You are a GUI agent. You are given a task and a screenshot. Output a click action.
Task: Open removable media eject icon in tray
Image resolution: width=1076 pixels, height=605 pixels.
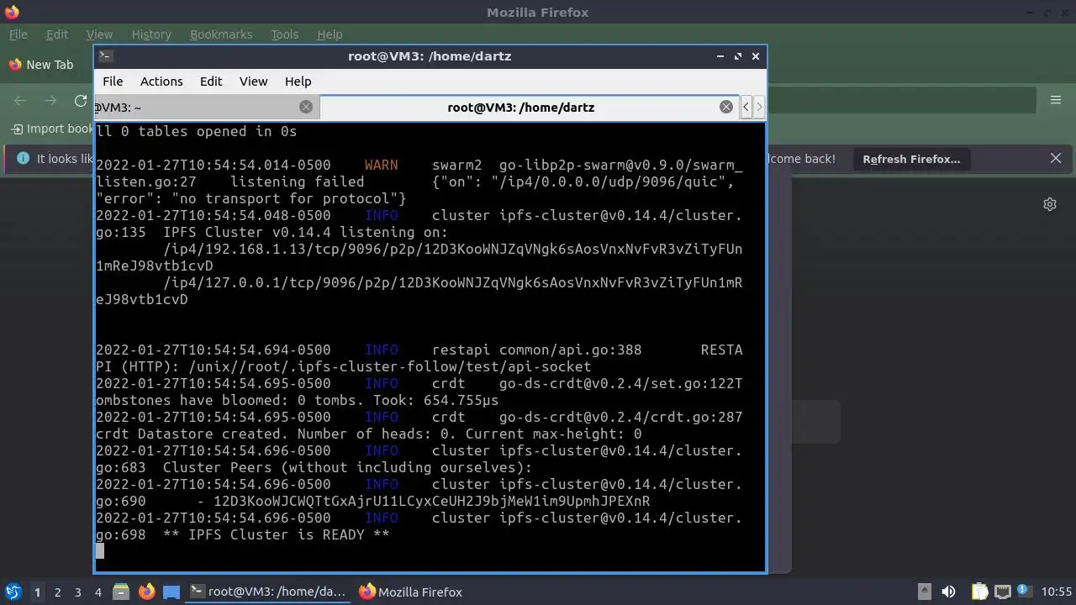pos(924,592)
